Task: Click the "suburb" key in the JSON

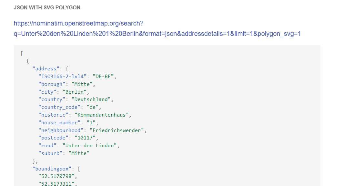Action: (x=50, y=153)
